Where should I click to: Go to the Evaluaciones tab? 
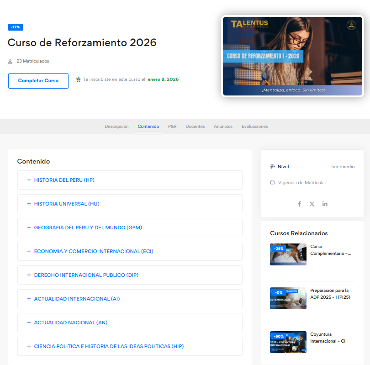pos(254,127)
